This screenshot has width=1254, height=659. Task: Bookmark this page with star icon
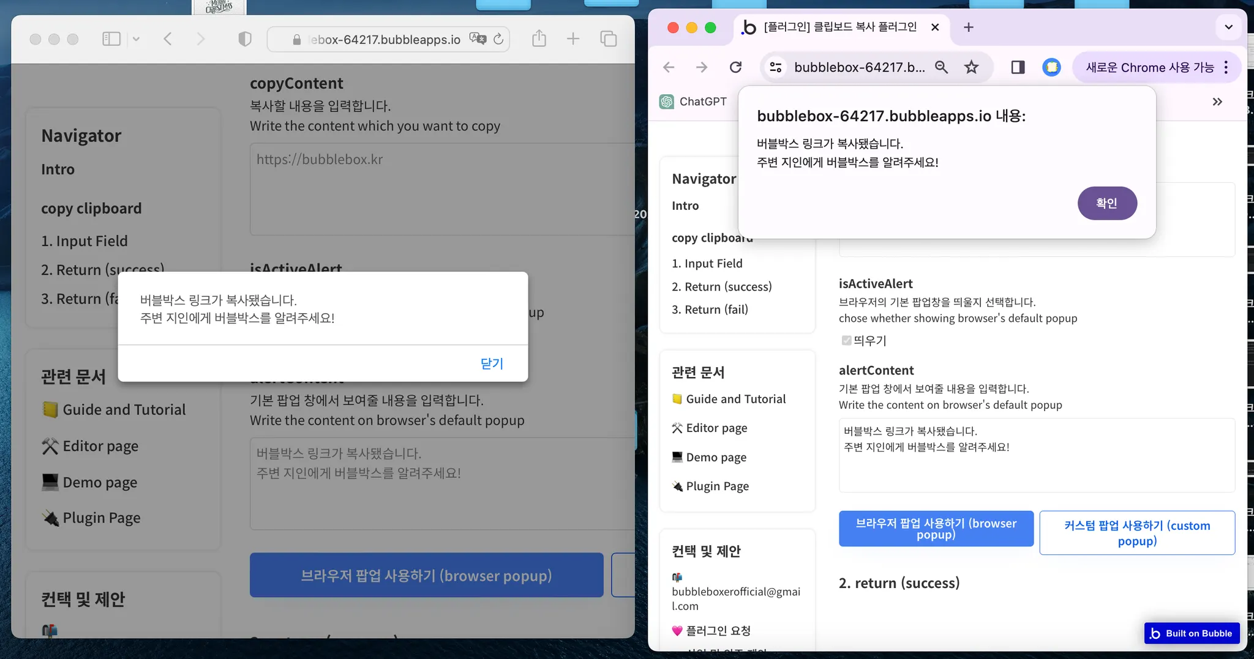click(x=972, y=67)
